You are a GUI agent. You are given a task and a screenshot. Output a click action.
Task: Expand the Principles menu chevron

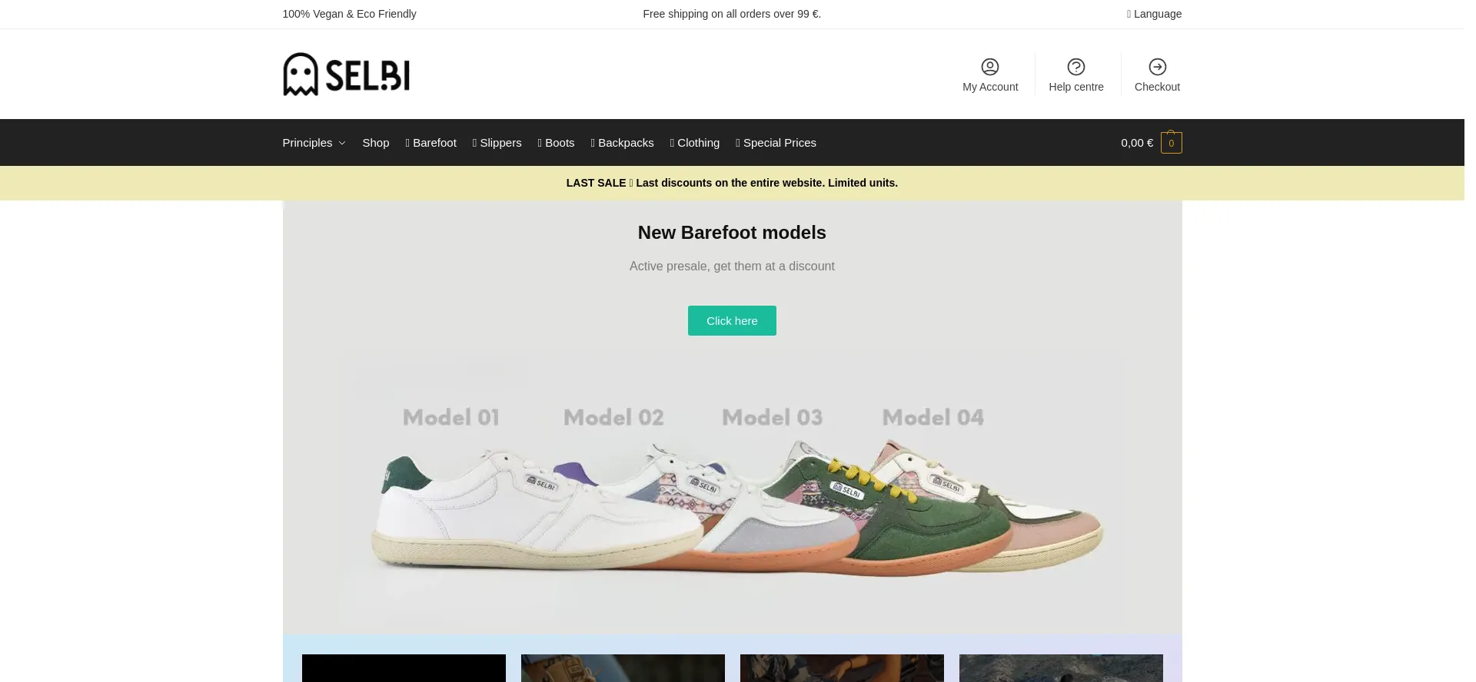click(342, 144)
